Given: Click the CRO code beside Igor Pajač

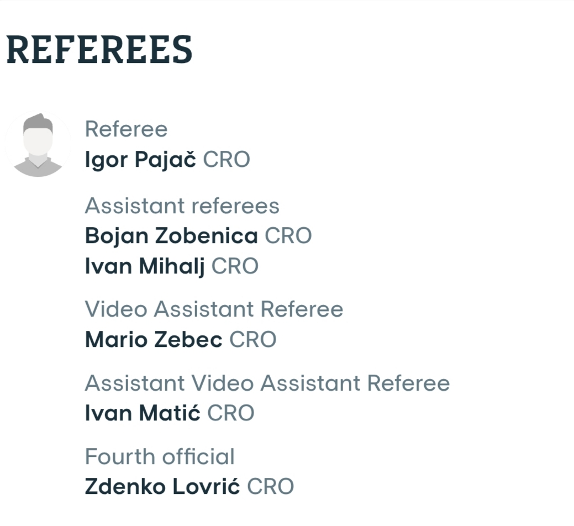Looking at the screenshot, I should click(x=227, y=160).
